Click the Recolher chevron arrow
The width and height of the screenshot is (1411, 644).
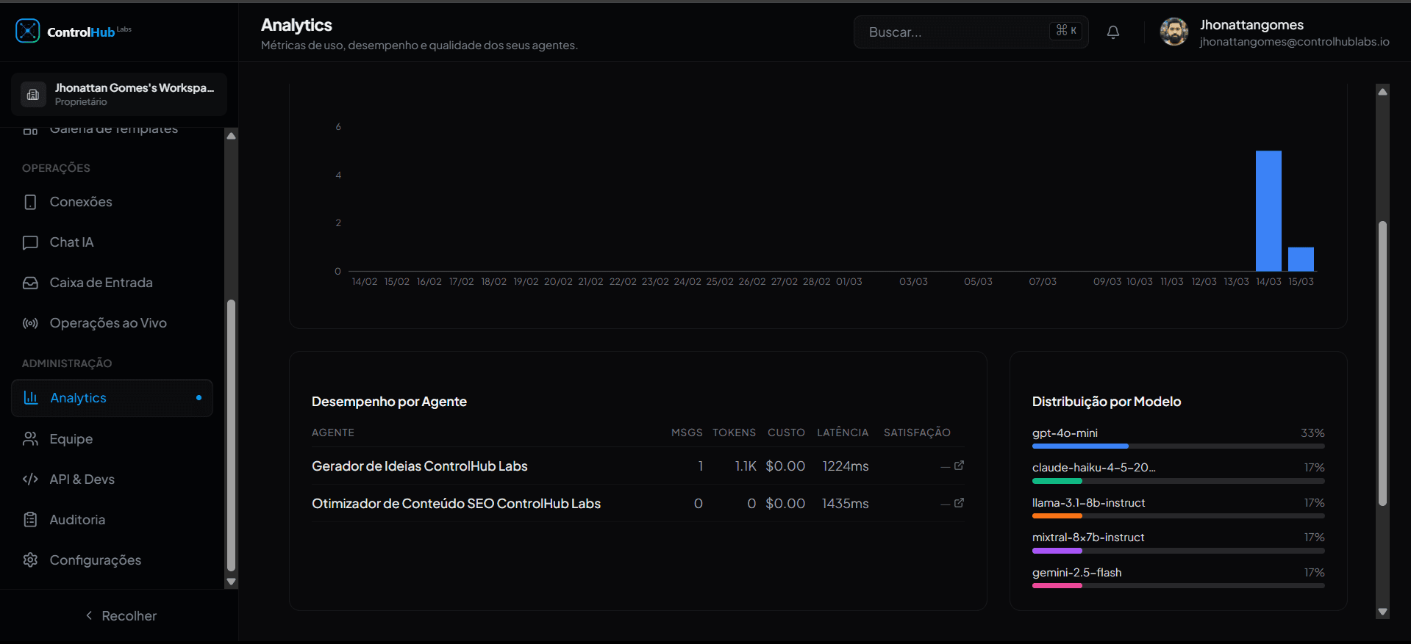pyautogui.click(x=89, y=615)
